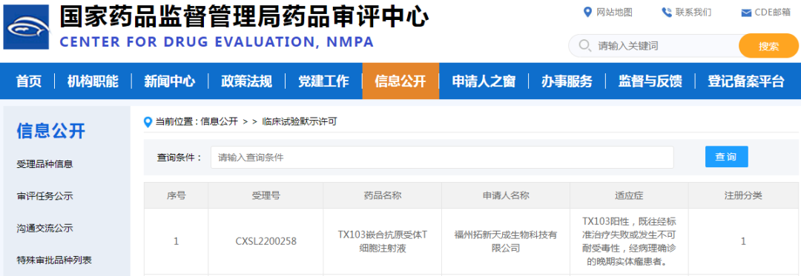Click the orange 搜索 button
Screen dimensions: 801x276
(768, 46)
